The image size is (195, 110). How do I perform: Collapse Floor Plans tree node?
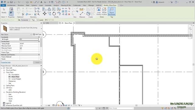[4, 72]
